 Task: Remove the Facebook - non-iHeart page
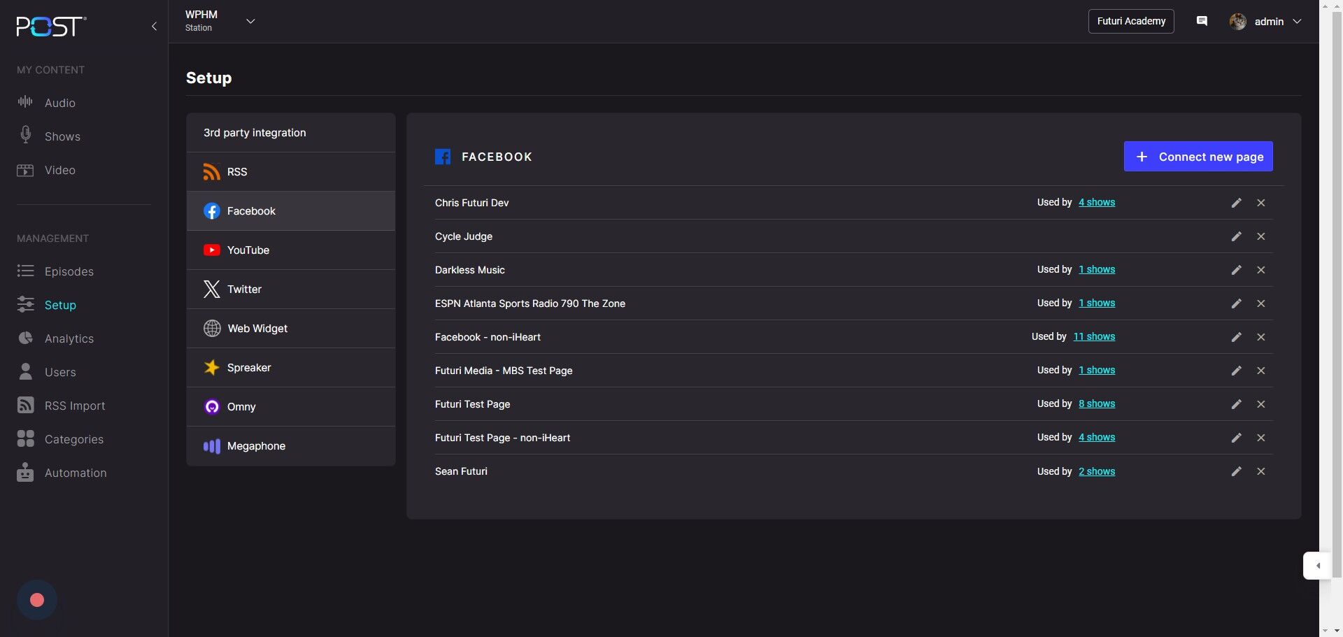pos(1261,337)
